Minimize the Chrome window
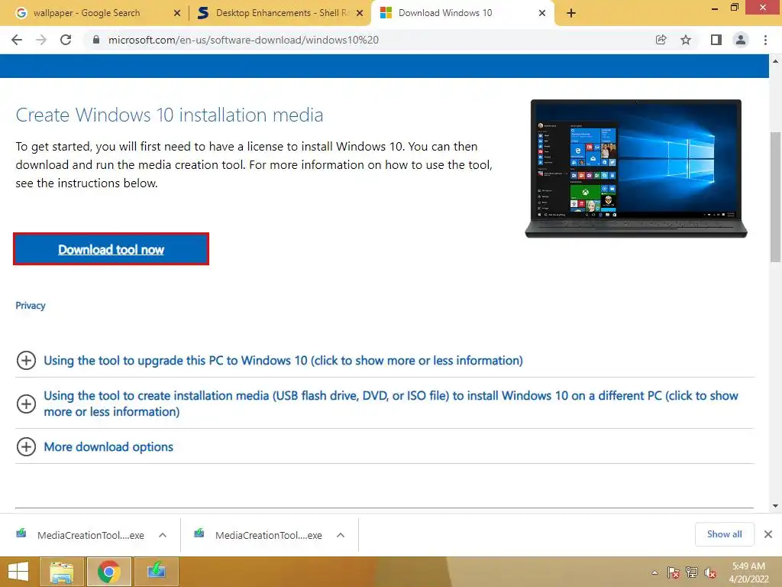Screen dimensions: 782x587 tap(714, 8)
